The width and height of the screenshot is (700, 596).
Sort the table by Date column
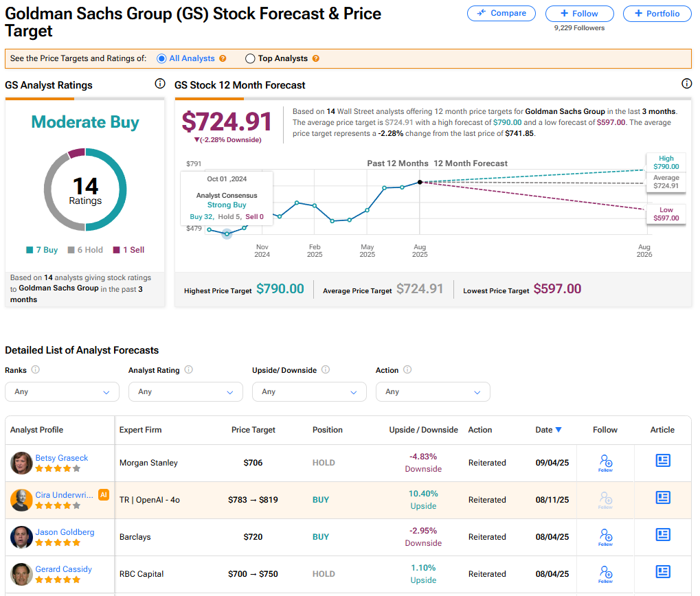(x=548, y=430)
